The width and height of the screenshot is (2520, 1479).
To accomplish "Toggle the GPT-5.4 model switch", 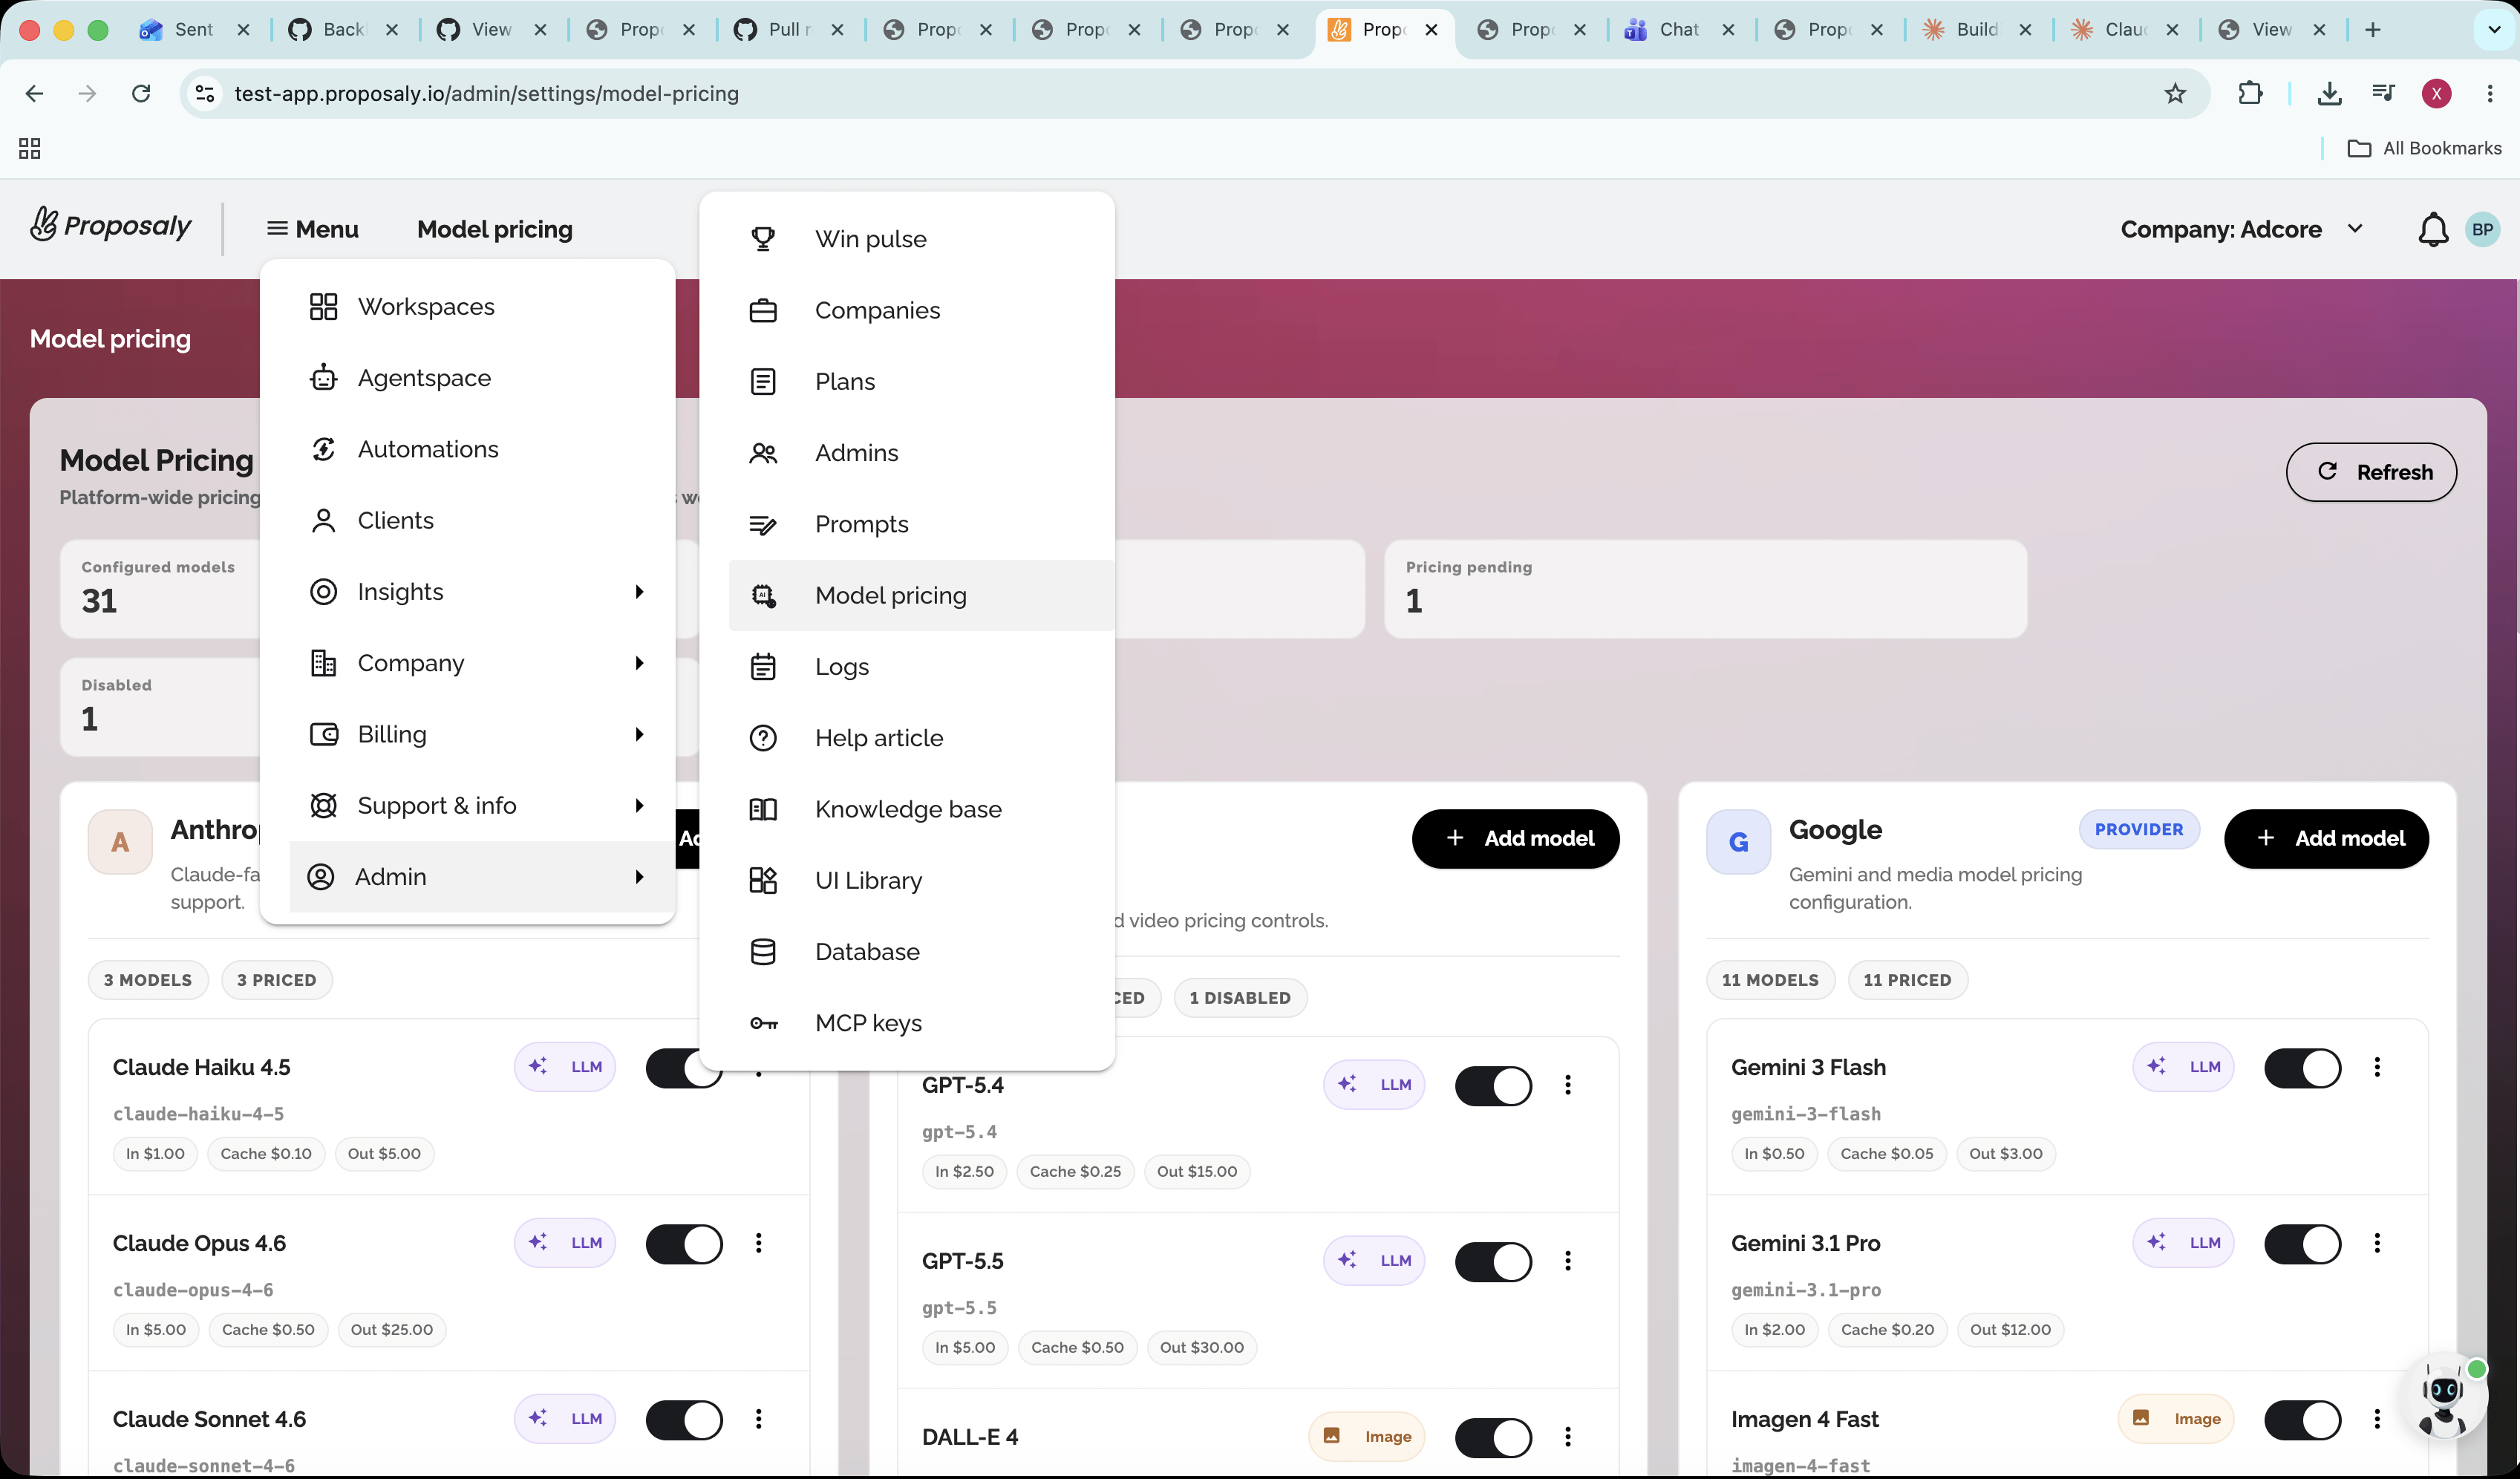I will pyautogui.click(x=1493, y=1086).
